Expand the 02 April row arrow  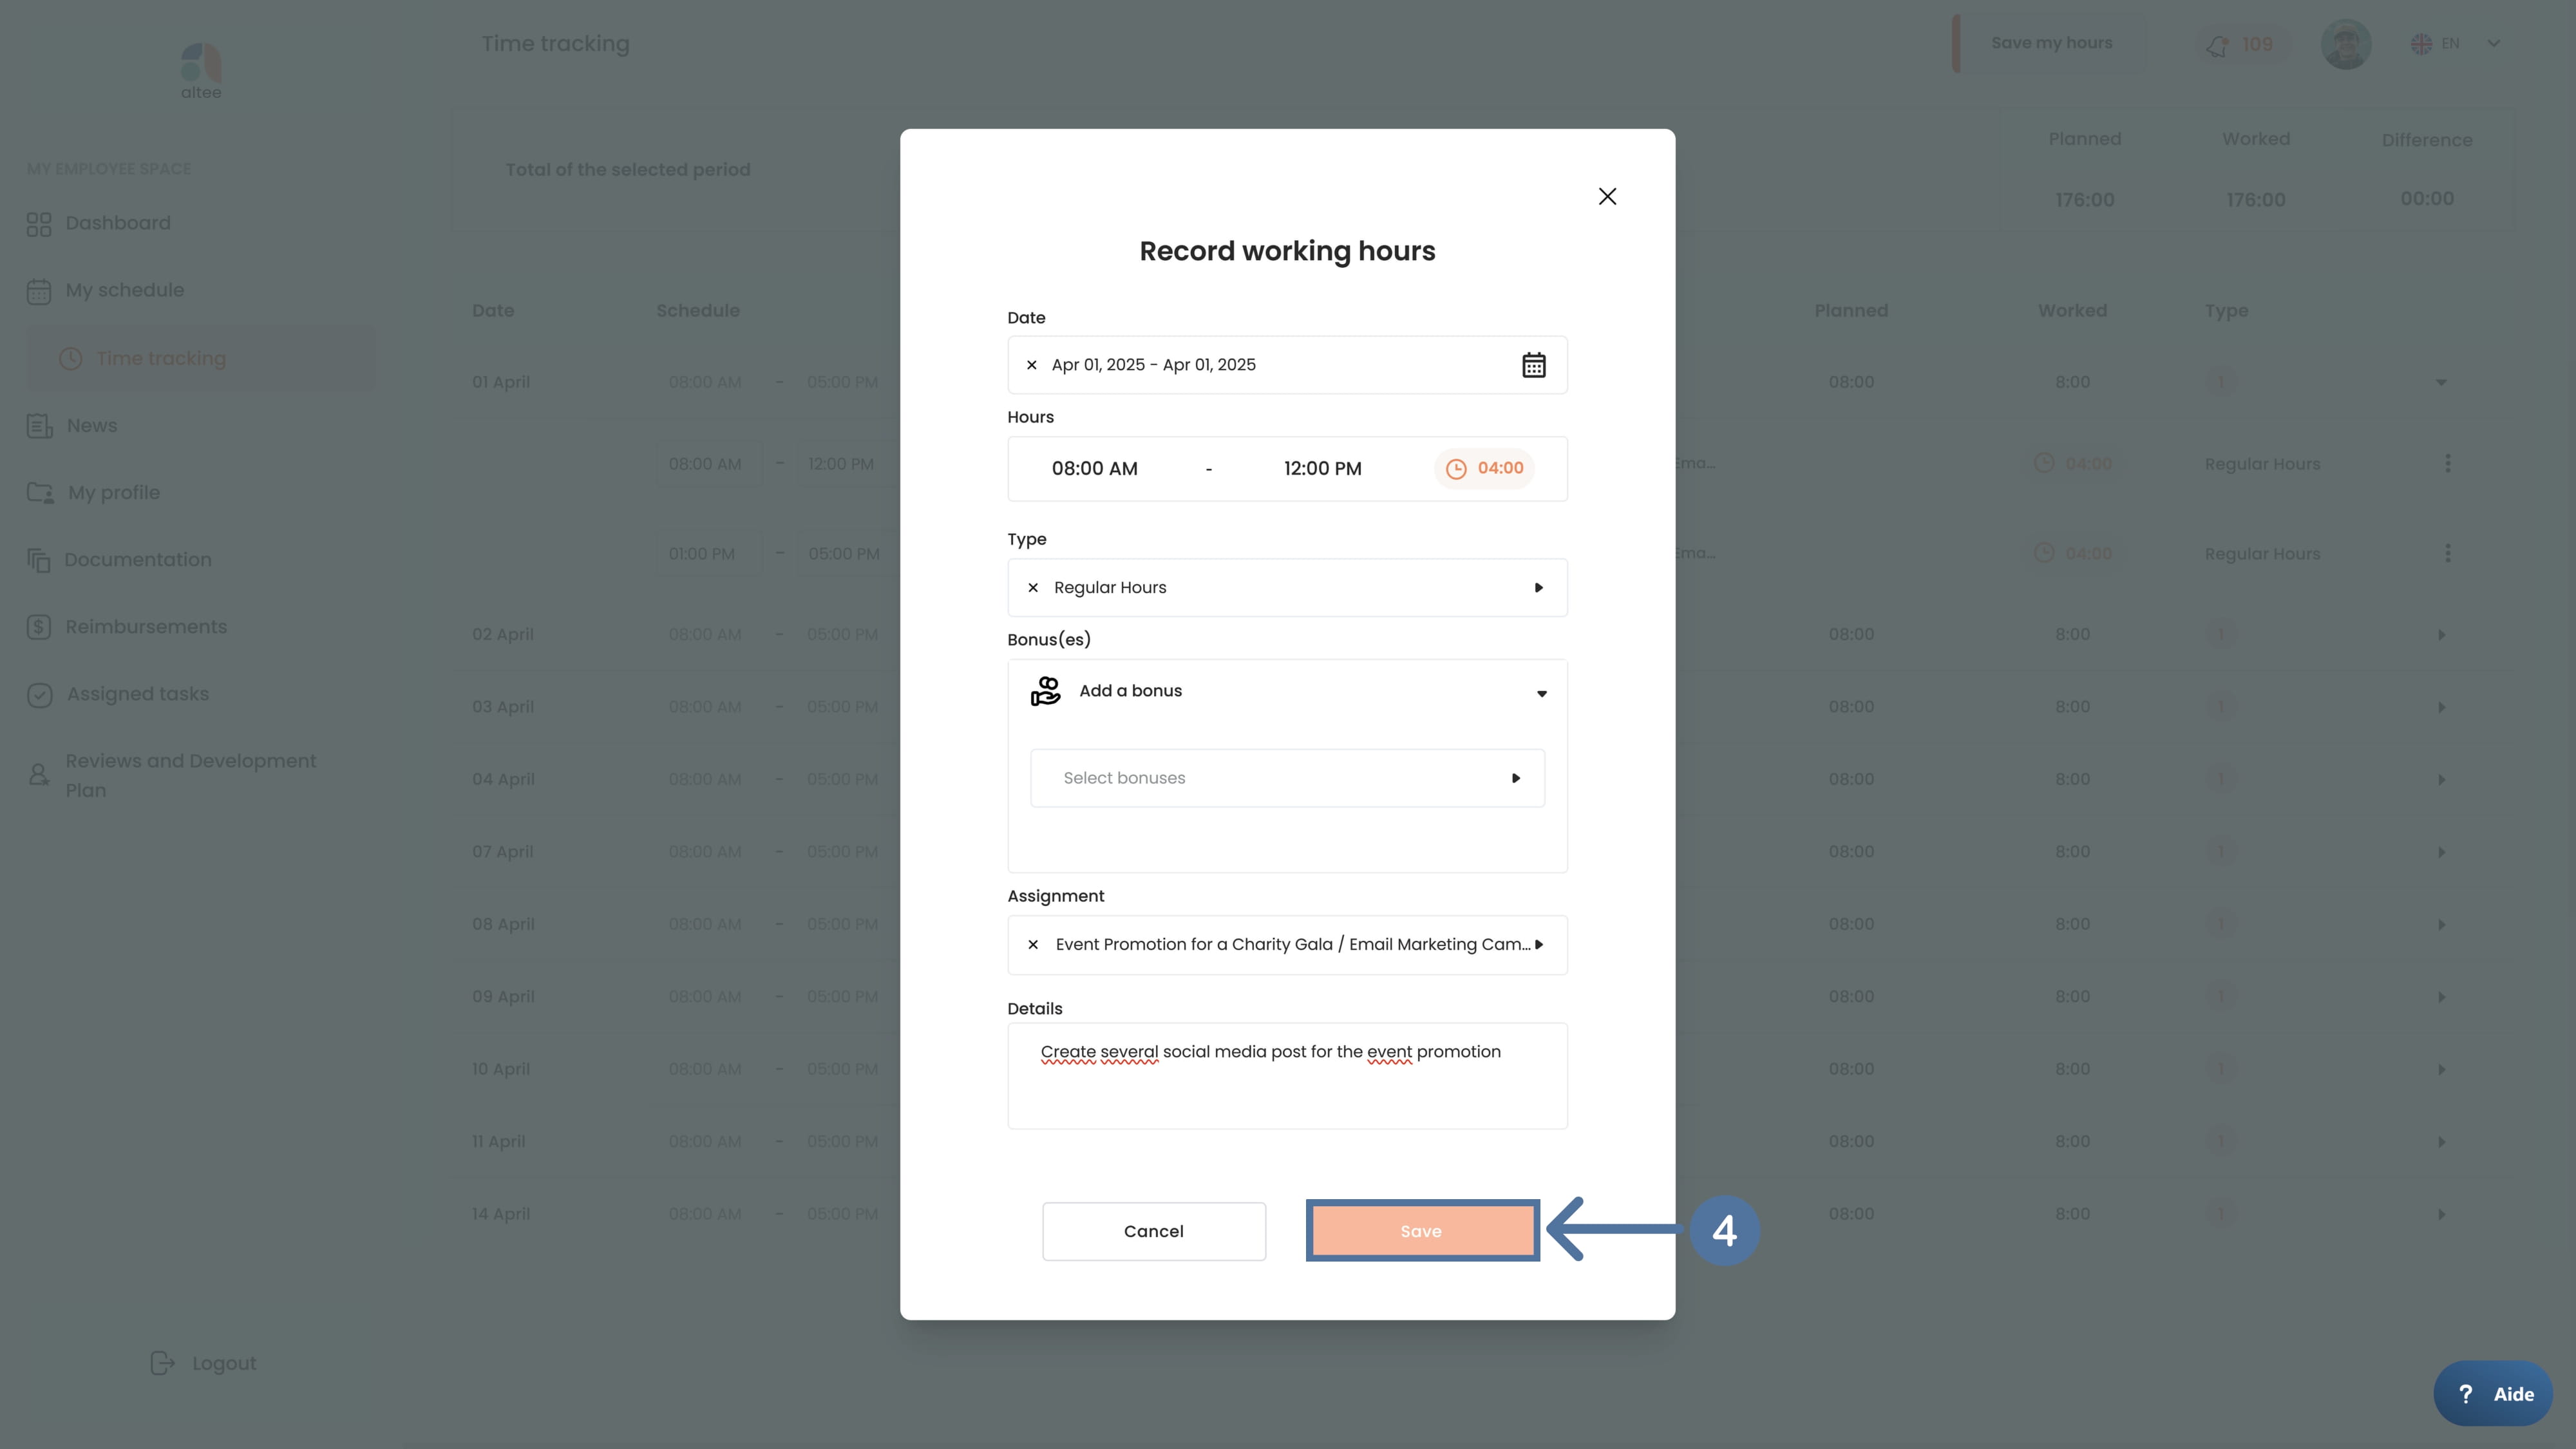tap(2441, 635)
